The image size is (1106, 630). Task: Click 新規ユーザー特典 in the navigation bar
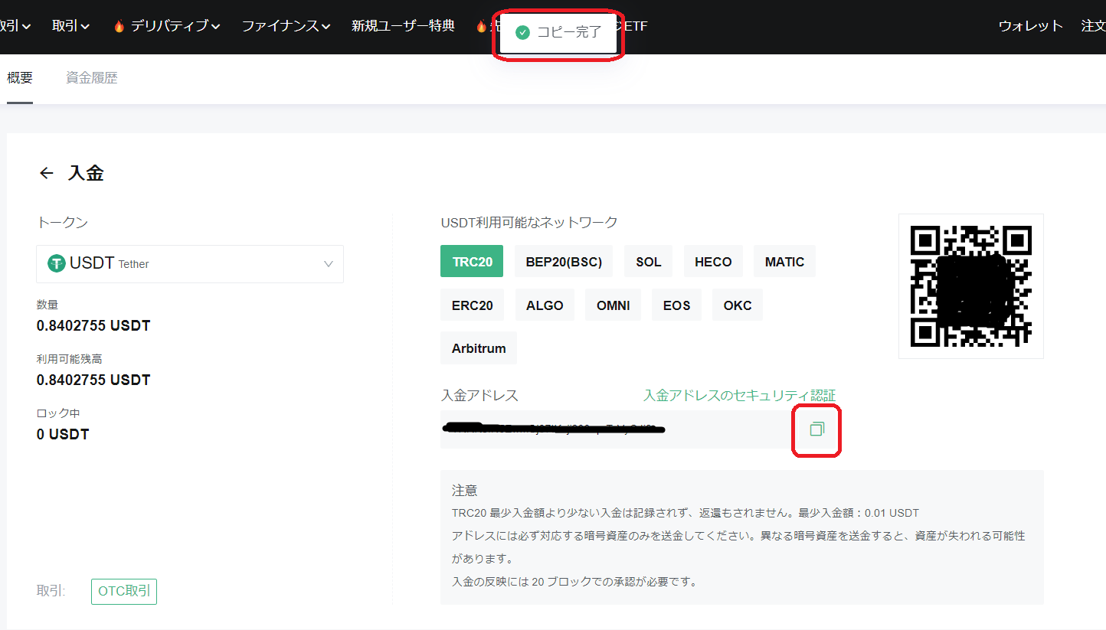403,26
